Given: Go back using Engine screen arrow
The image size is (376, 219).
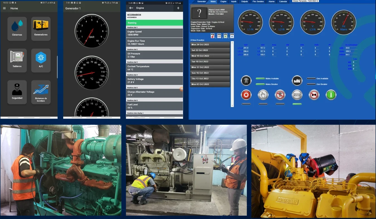Looking at the screenshot, I should point(131,8).
